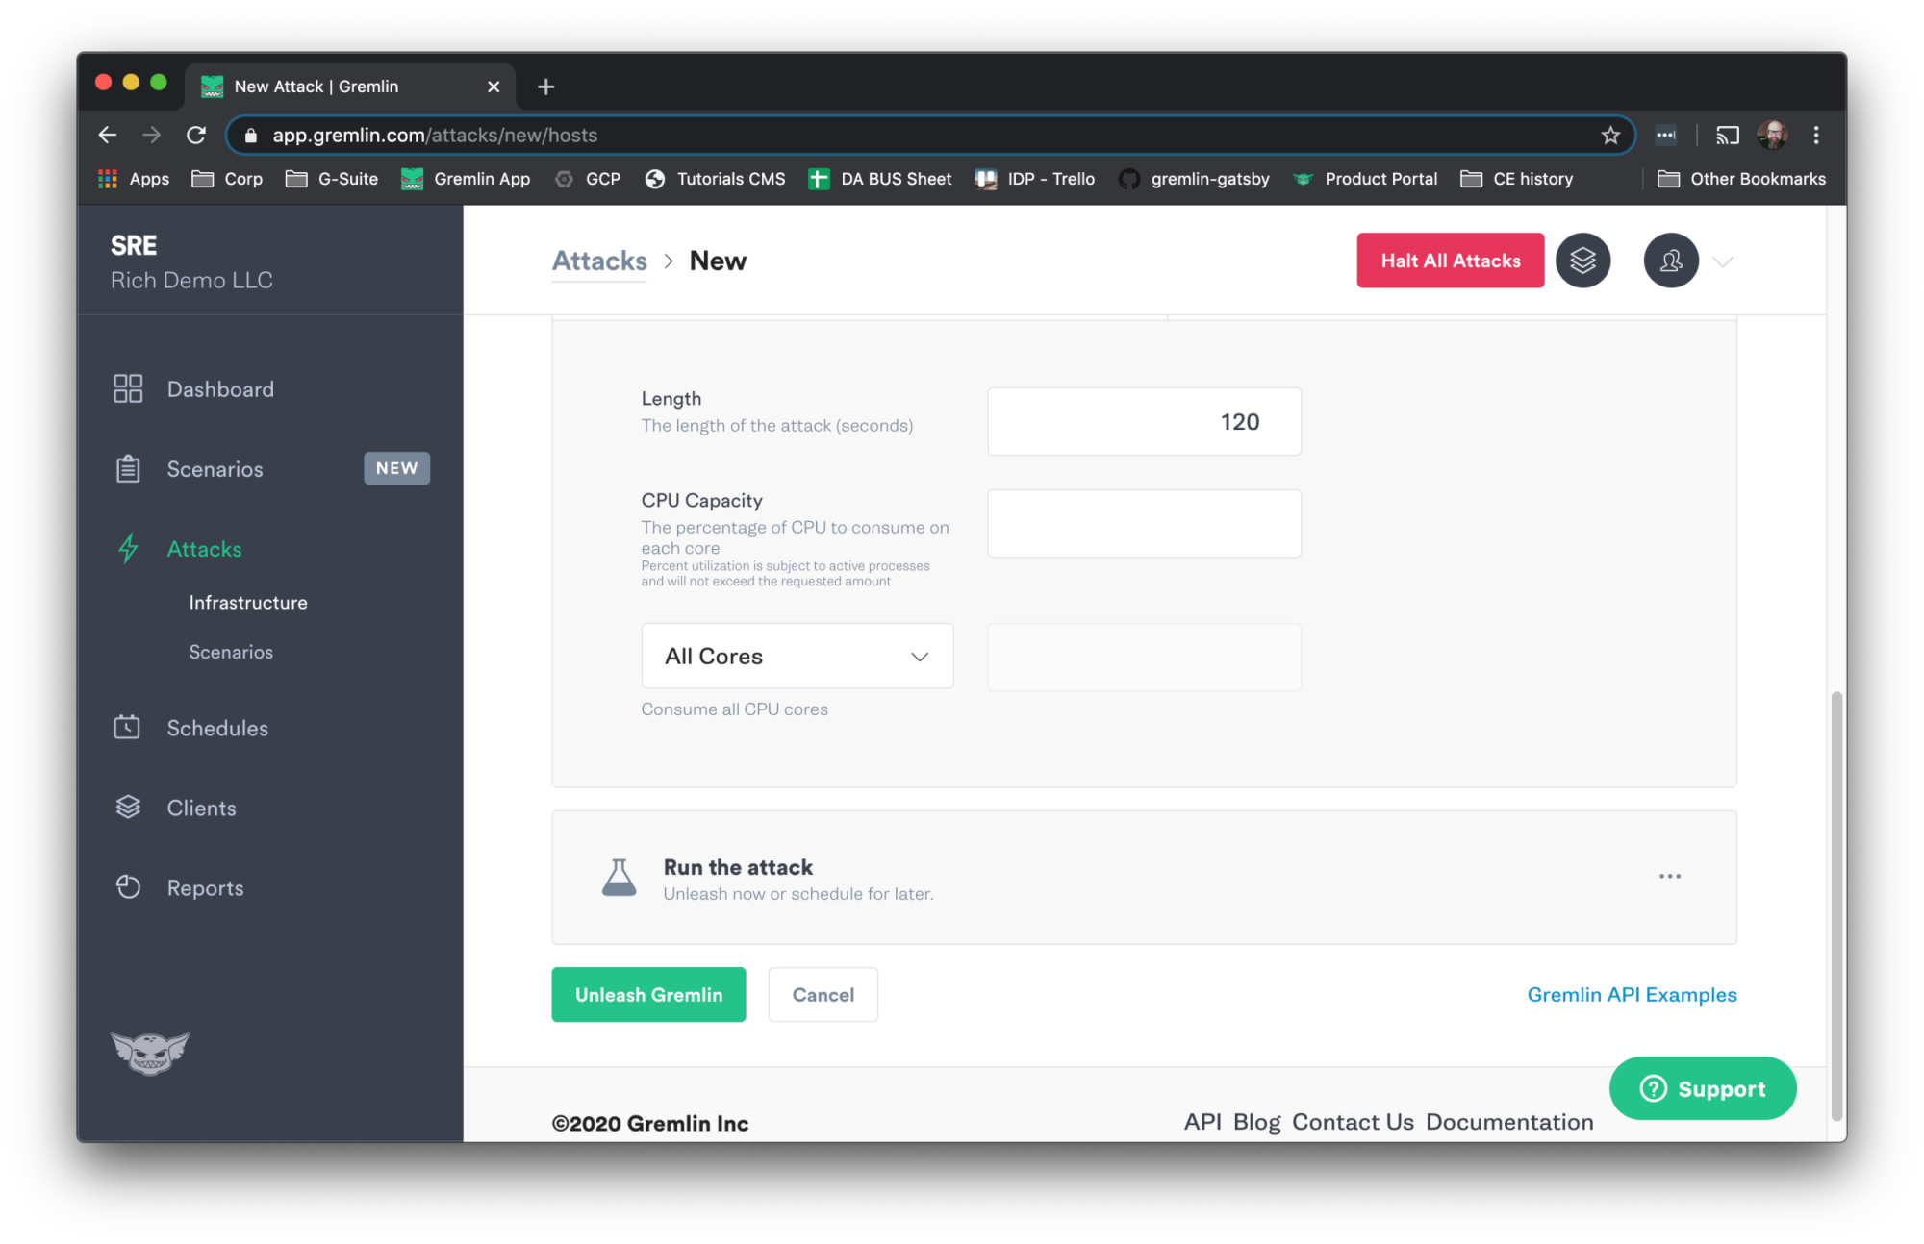Click the Attacks breadcrumb link
This screenshot has height=1244, width=1924.
[599, 261]
